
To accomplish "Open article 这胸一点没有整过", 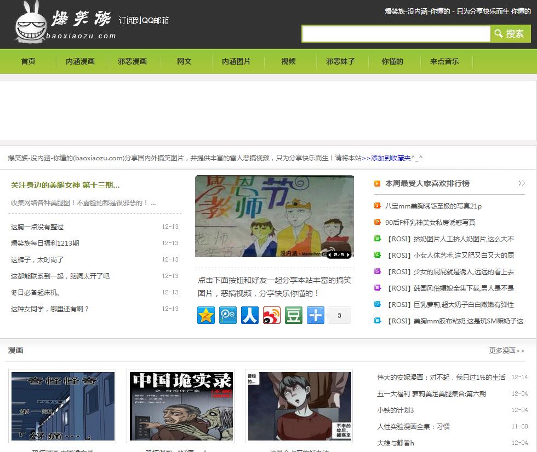I will (37, 227).
